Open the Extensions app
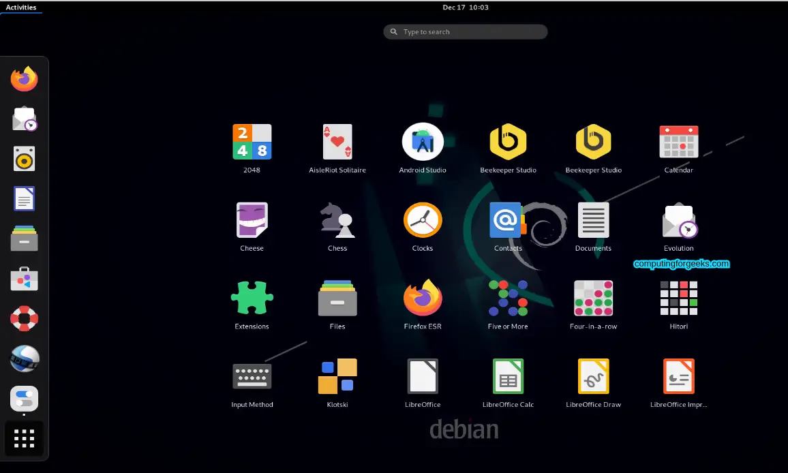Image resolution: width=788 pixels, height=473 pixels. point(252,299)
